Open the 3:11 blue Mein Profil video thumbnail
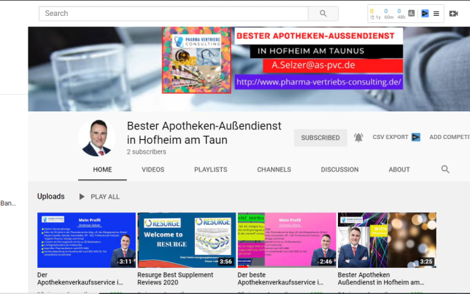 point(86,240)
